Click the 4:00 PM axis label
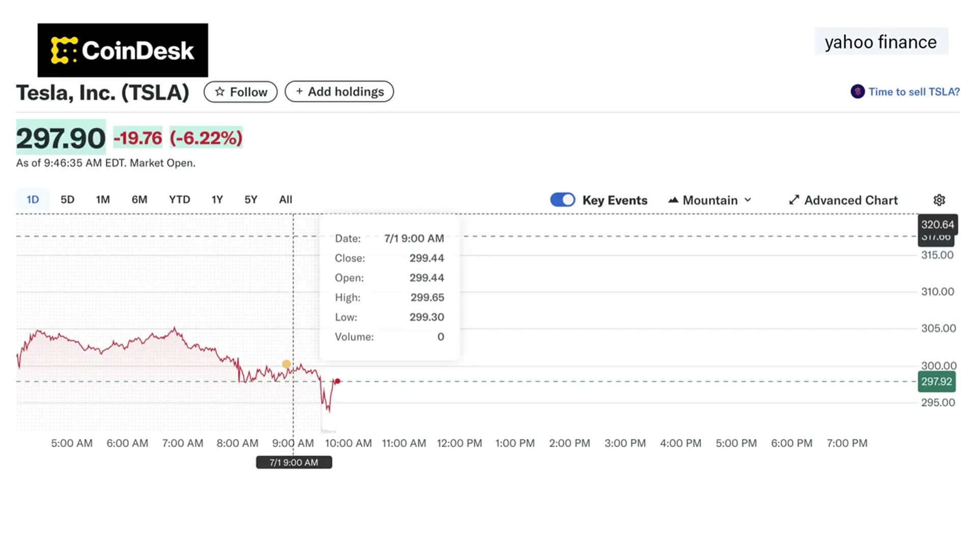This screenshot has height=549, width=977. click(x=680, y=443)
